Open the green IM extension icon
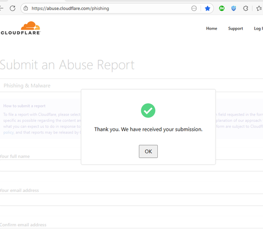This screenshot has height=231, width=263. 221,8
